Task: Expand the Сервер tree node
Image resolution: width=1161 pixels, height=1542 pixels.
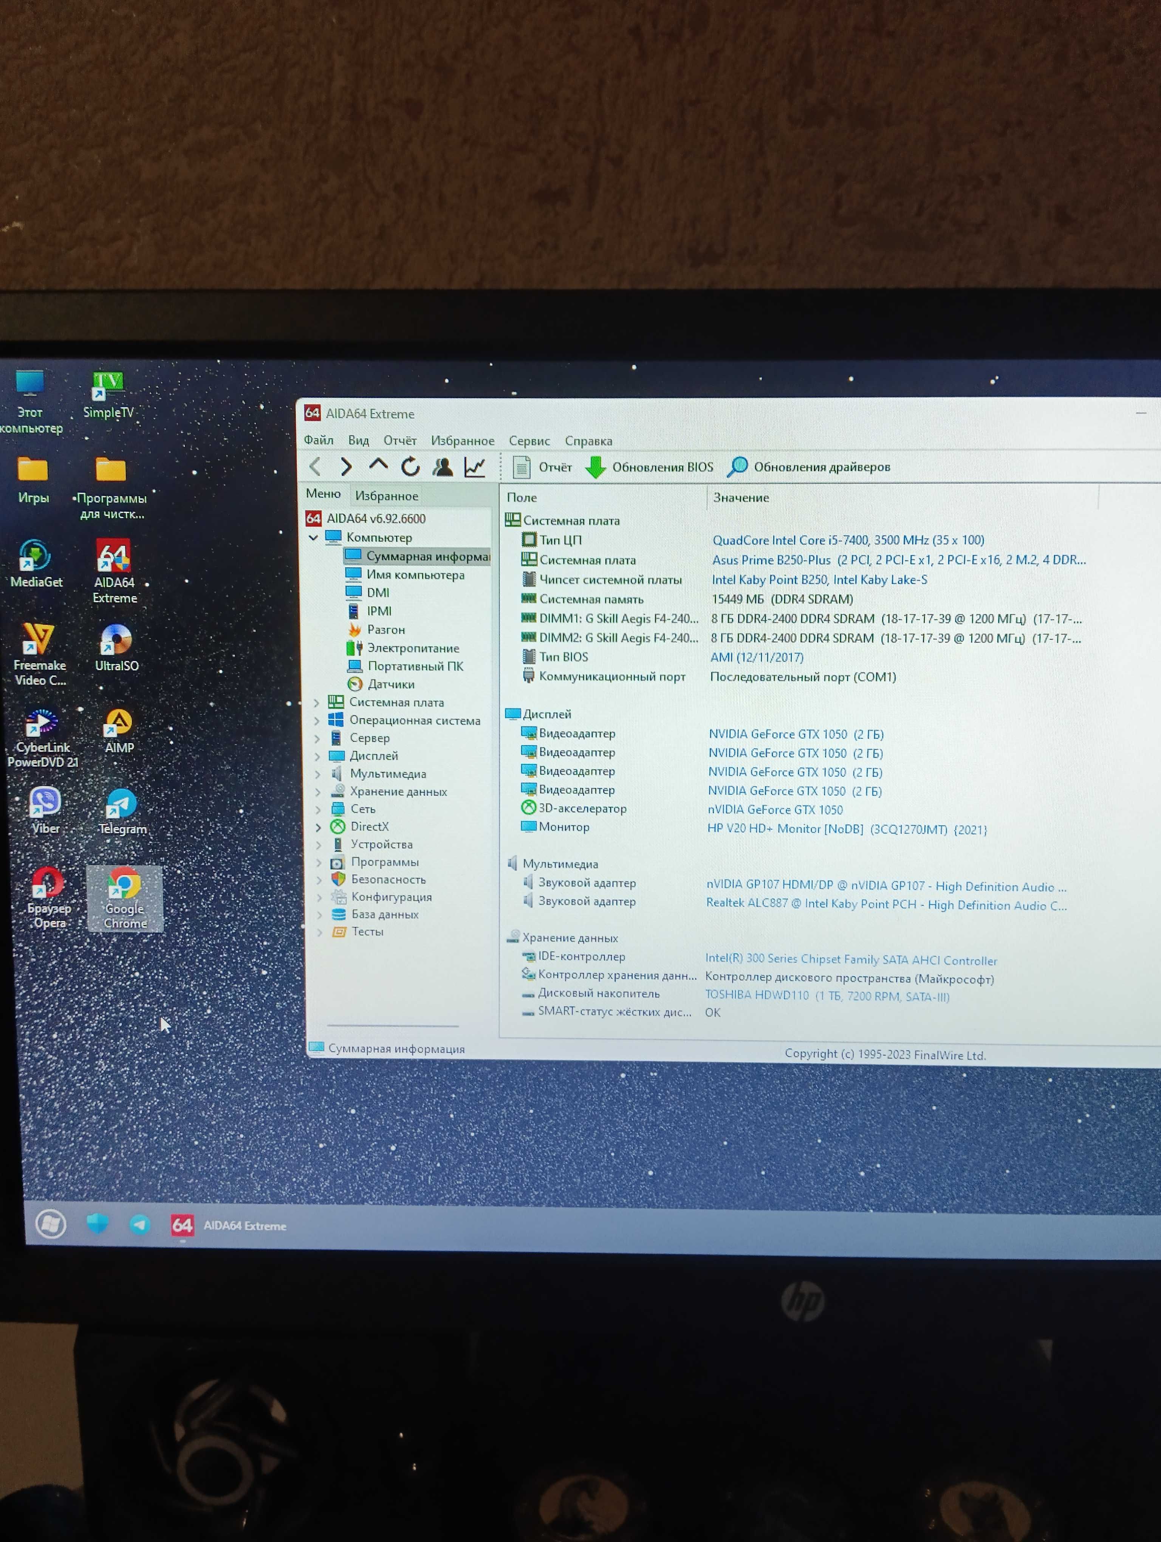Action: tap(318, 738)
